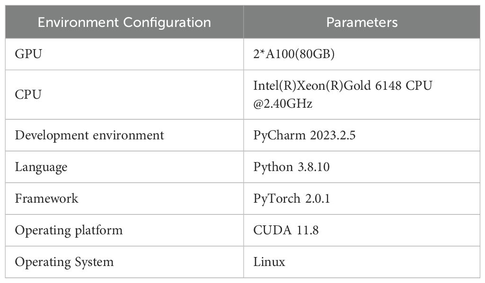Select the Parameters column header
The image size is (485, 283).
pos(362,22)
